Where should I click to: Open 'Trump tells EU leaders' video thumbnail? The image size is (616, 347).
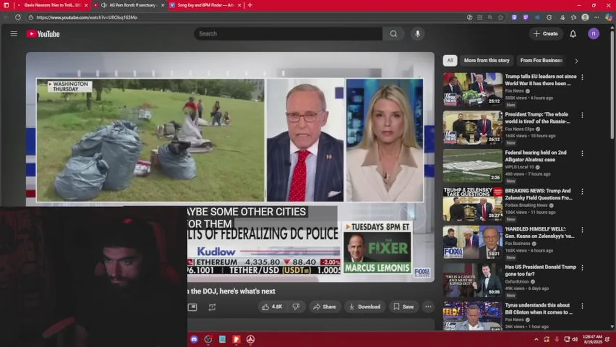tap(472, 89)
